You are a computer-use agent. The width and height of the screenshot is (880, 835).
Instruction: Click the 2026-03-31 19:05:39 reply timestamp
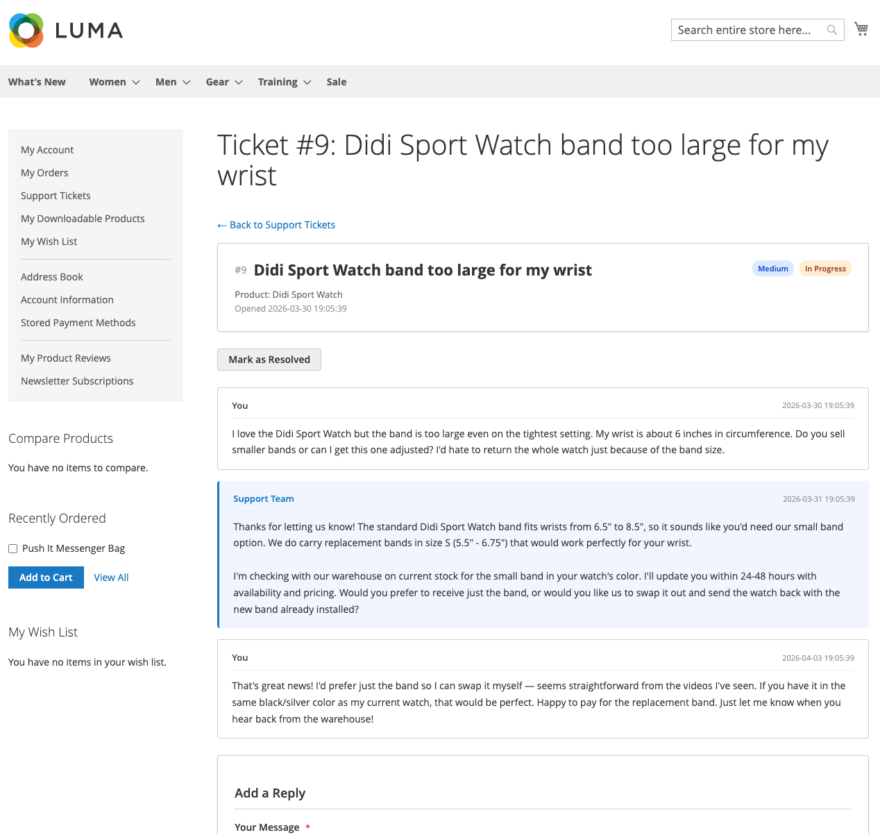coord(819,499)
